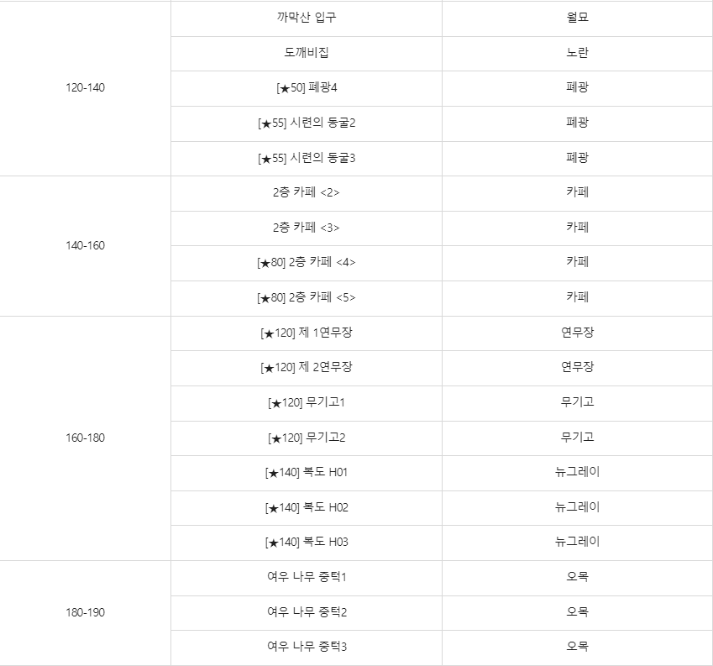Click the 까막산 입구 map cell
The height and width of the screenshot is (666, 713).
click(307, 18)
